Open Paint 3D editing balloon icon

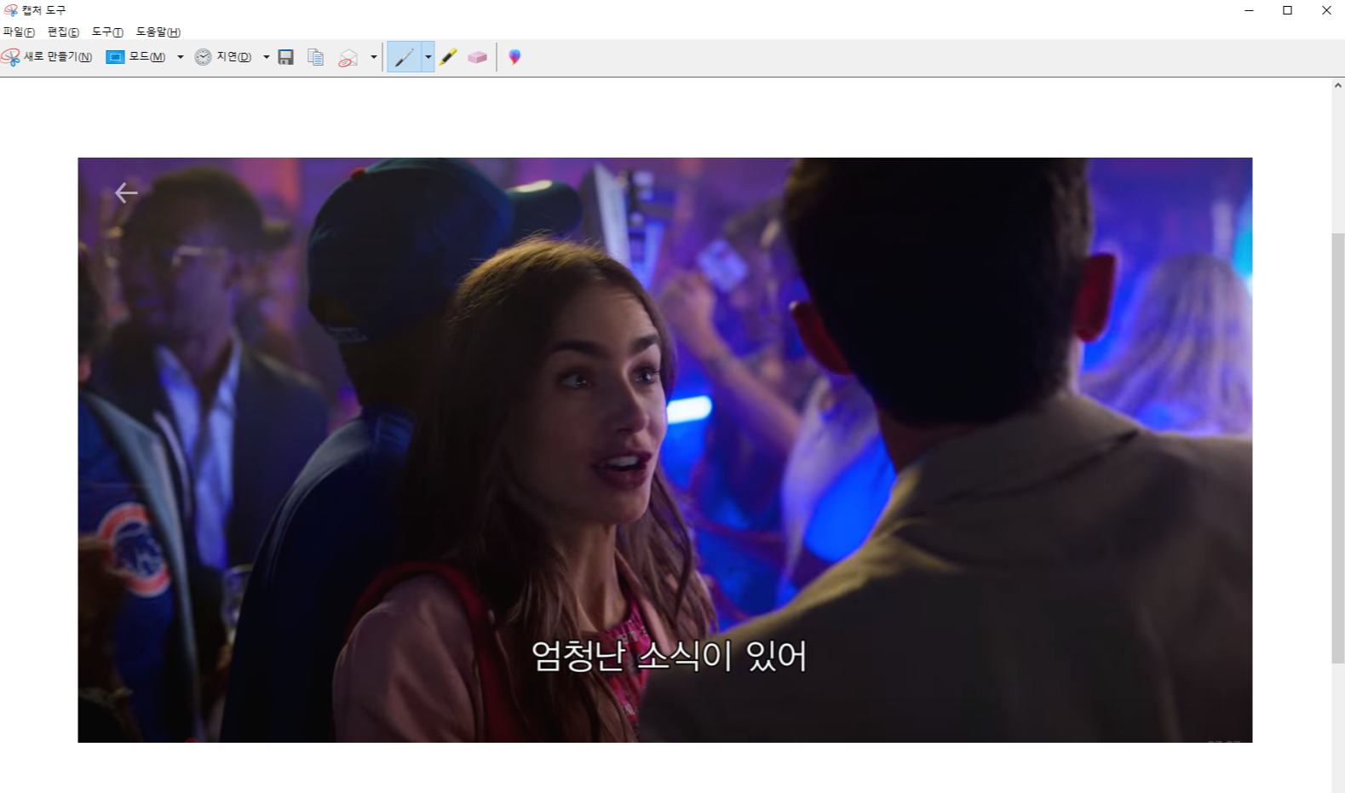point(514,57)
